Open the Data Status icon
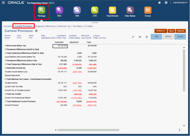 tap(130, 12)
